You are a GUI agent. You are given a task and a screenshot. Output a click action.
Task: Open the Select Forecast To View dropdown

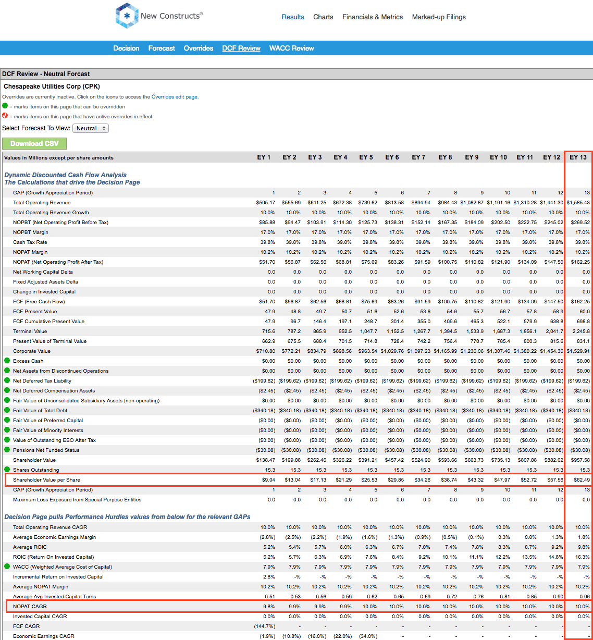click(x=91, y=128)
